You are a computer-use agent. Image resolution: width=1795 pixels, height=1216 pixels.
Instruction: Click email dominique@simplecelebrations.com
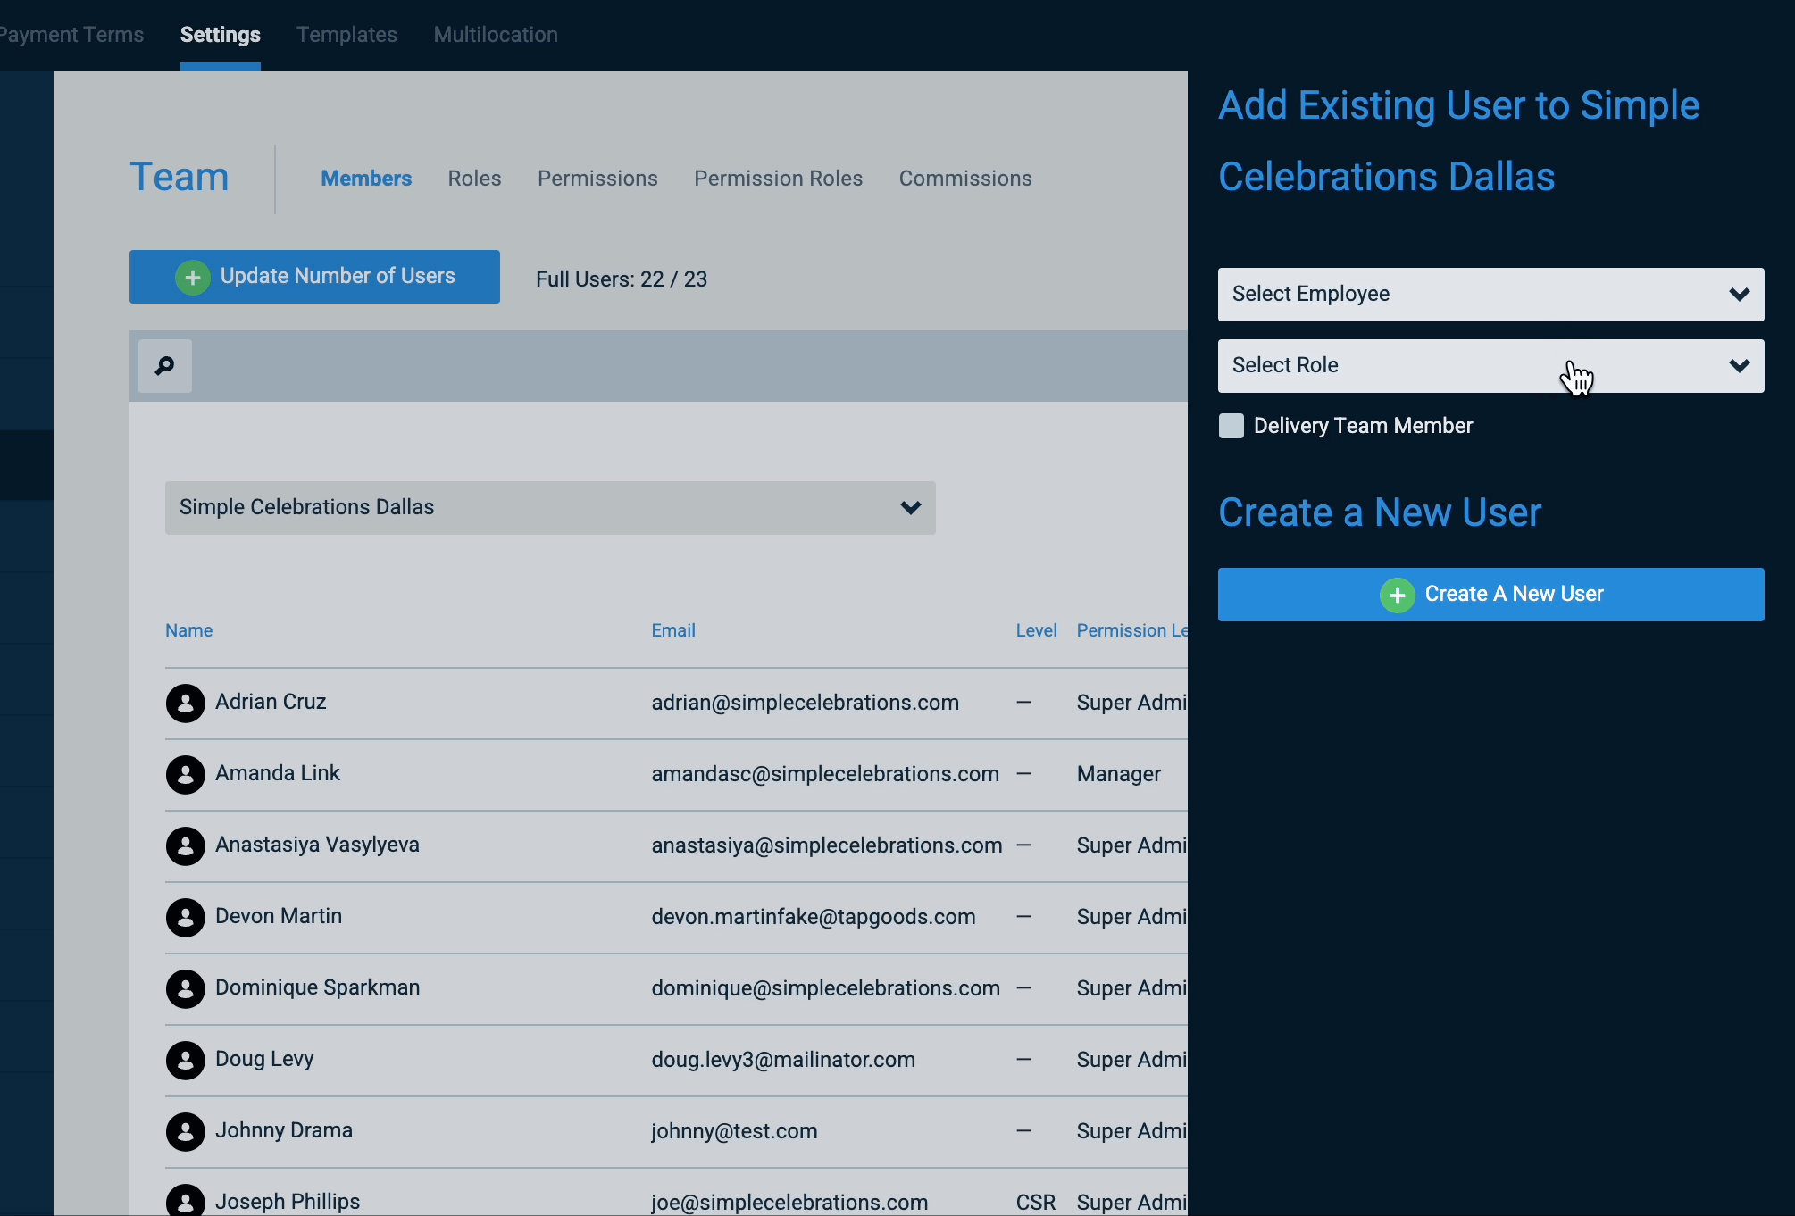click(826, 988)
